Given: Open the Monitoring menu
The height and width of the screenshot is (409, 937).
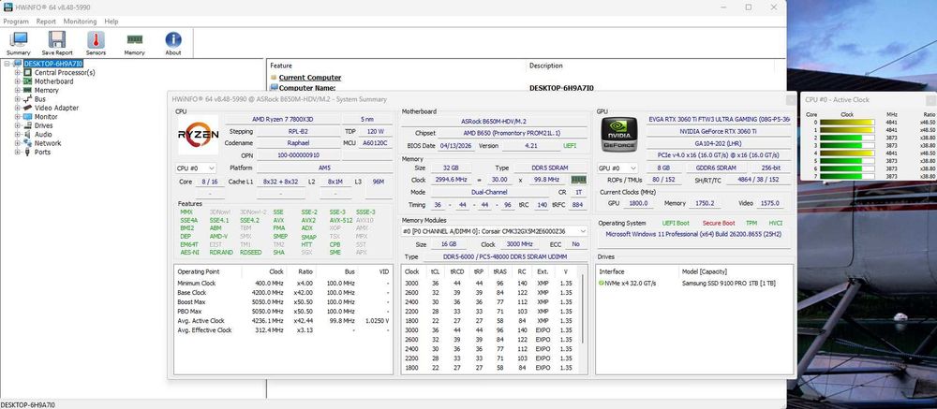Looking at the screenshot, I should tap(80, 22).
